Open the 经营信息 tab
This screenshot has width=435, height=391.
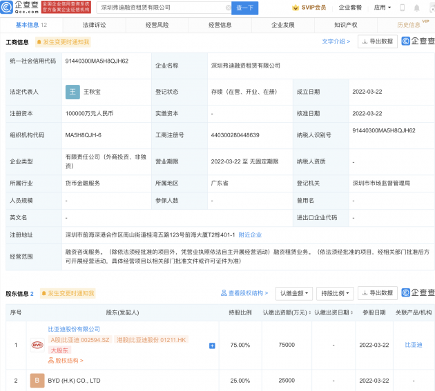click(220, 25)
